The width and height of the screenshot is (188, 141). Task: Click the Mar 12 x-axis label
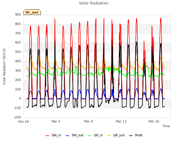[121, 121]
